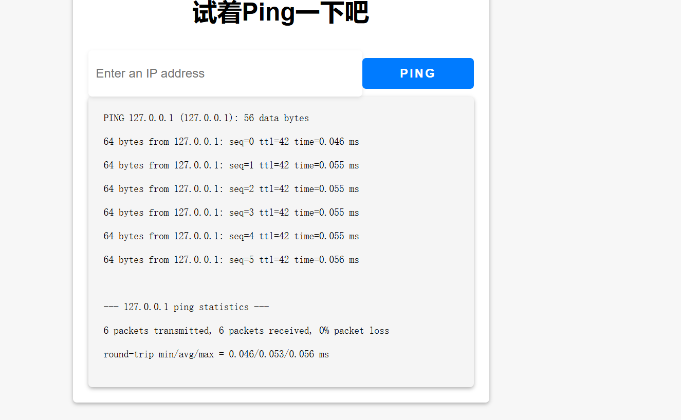
Task: Click ttl=42 in the seq=3 line
Action: pos(274,213)
